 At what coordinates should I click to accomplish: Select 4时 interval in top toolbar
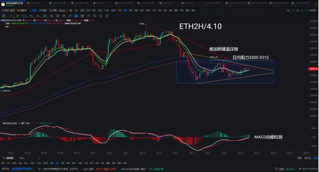coord(136,10)
